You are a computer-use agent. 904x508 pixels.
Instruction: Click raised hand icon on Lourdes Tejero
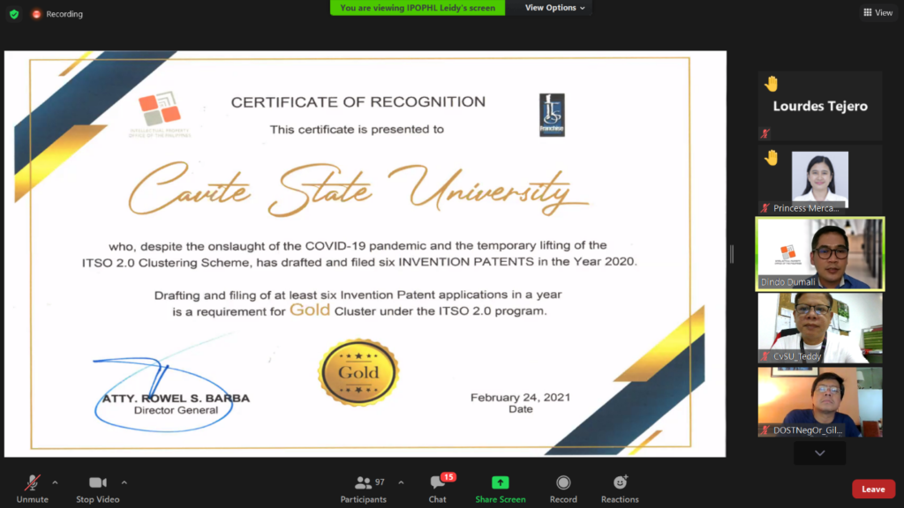[x=772, y=84]
